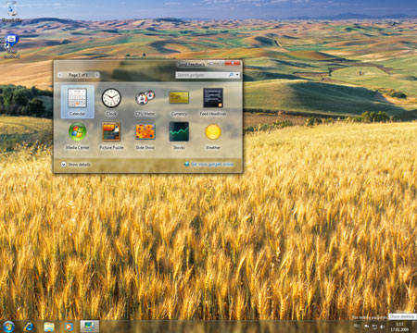Select the Media Center gadget
The image size is (417, 333).
[78, 136]
